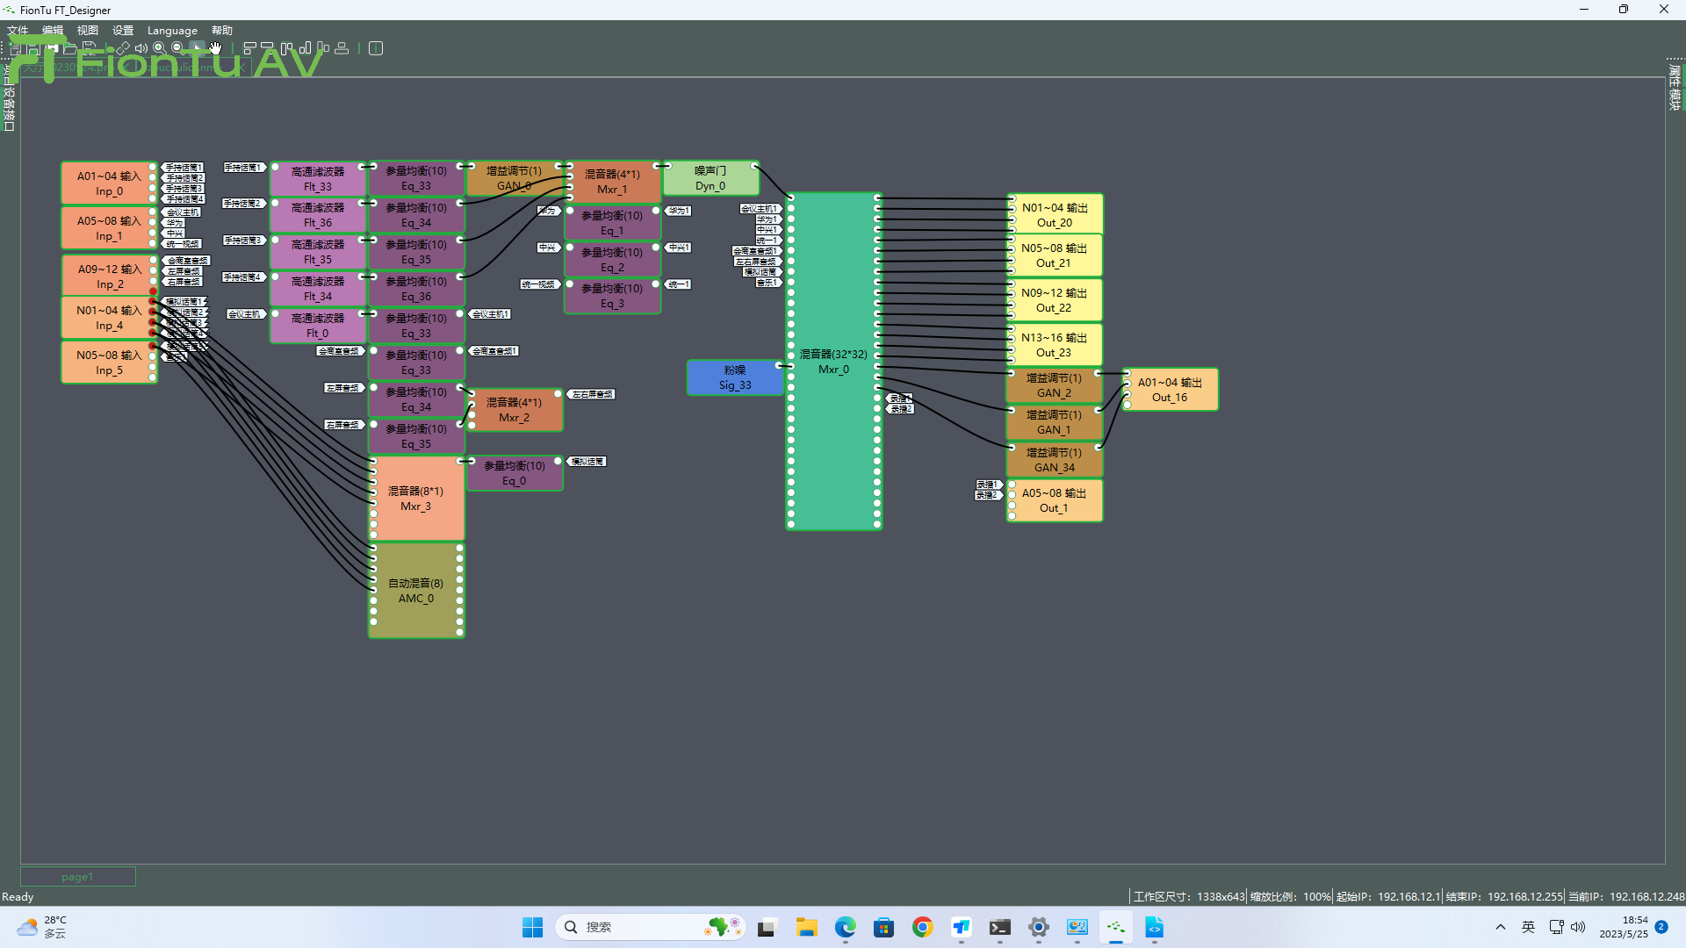Select the 增益调节 GAN_34 block
This screenshot has width=1686, height=948.
1055,460
